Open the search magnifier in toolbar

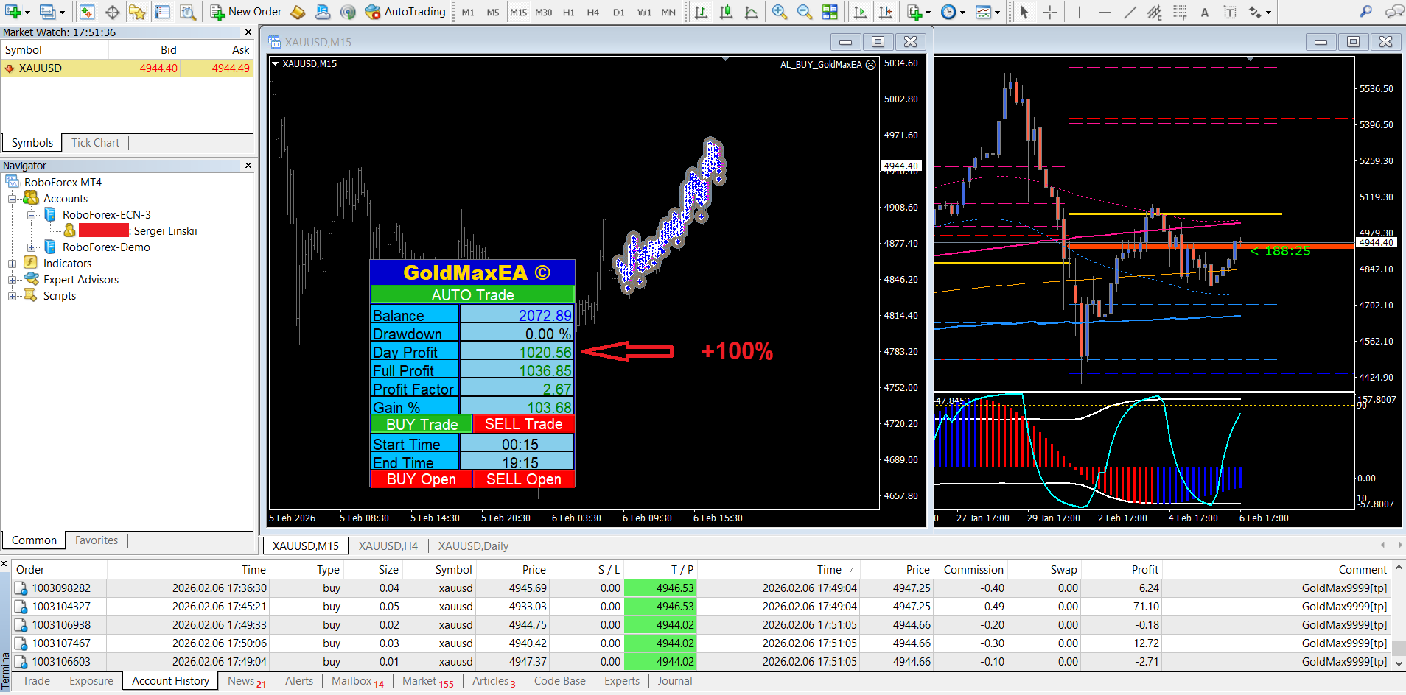1365,12
